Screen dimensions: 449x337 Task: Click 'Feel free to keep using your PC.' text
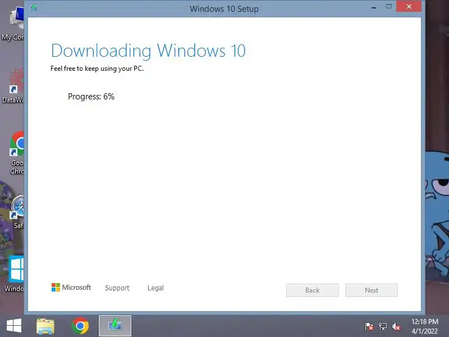[x=97, y=69]
